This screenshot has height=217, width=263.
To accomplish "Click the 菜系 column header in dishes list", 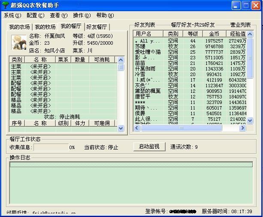I will point(63,60).
